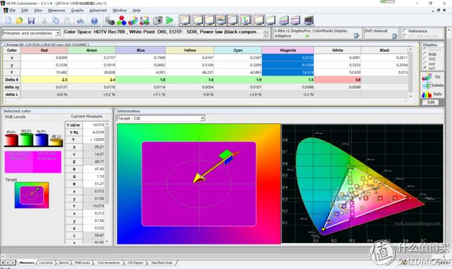Click the Target thumbnail in Selected color
Viewport: 452px width, 269px height.
(x=31, y=195)
